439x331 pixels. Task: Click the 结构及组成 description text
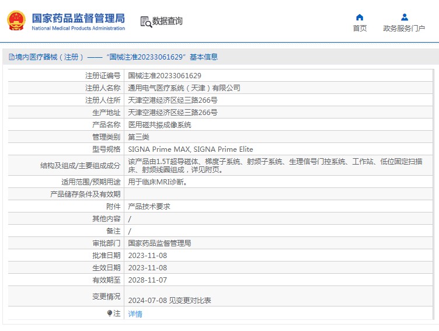pos(275,166)
